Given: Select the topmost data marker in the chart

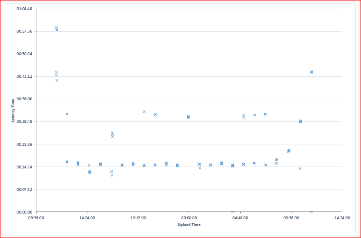Looking at the screenshot, I should click(x=56, y=28).
